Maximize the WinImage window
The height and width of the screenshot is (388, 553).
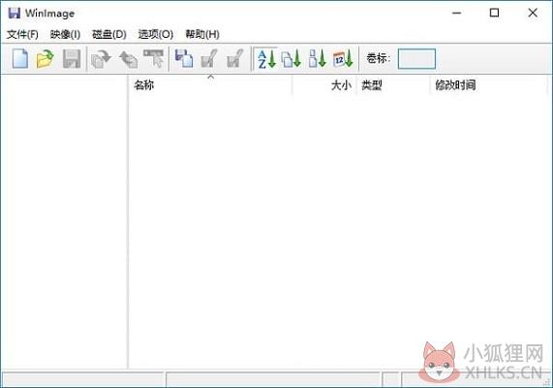[495, 13]
